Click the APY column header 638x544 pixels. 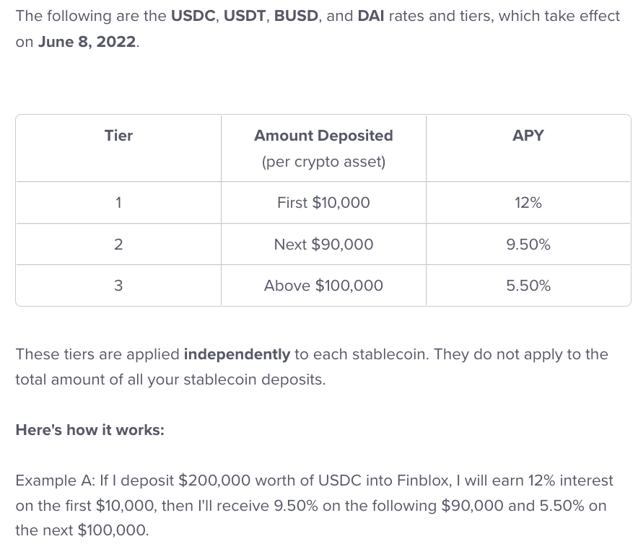click(x=528, y=136)
